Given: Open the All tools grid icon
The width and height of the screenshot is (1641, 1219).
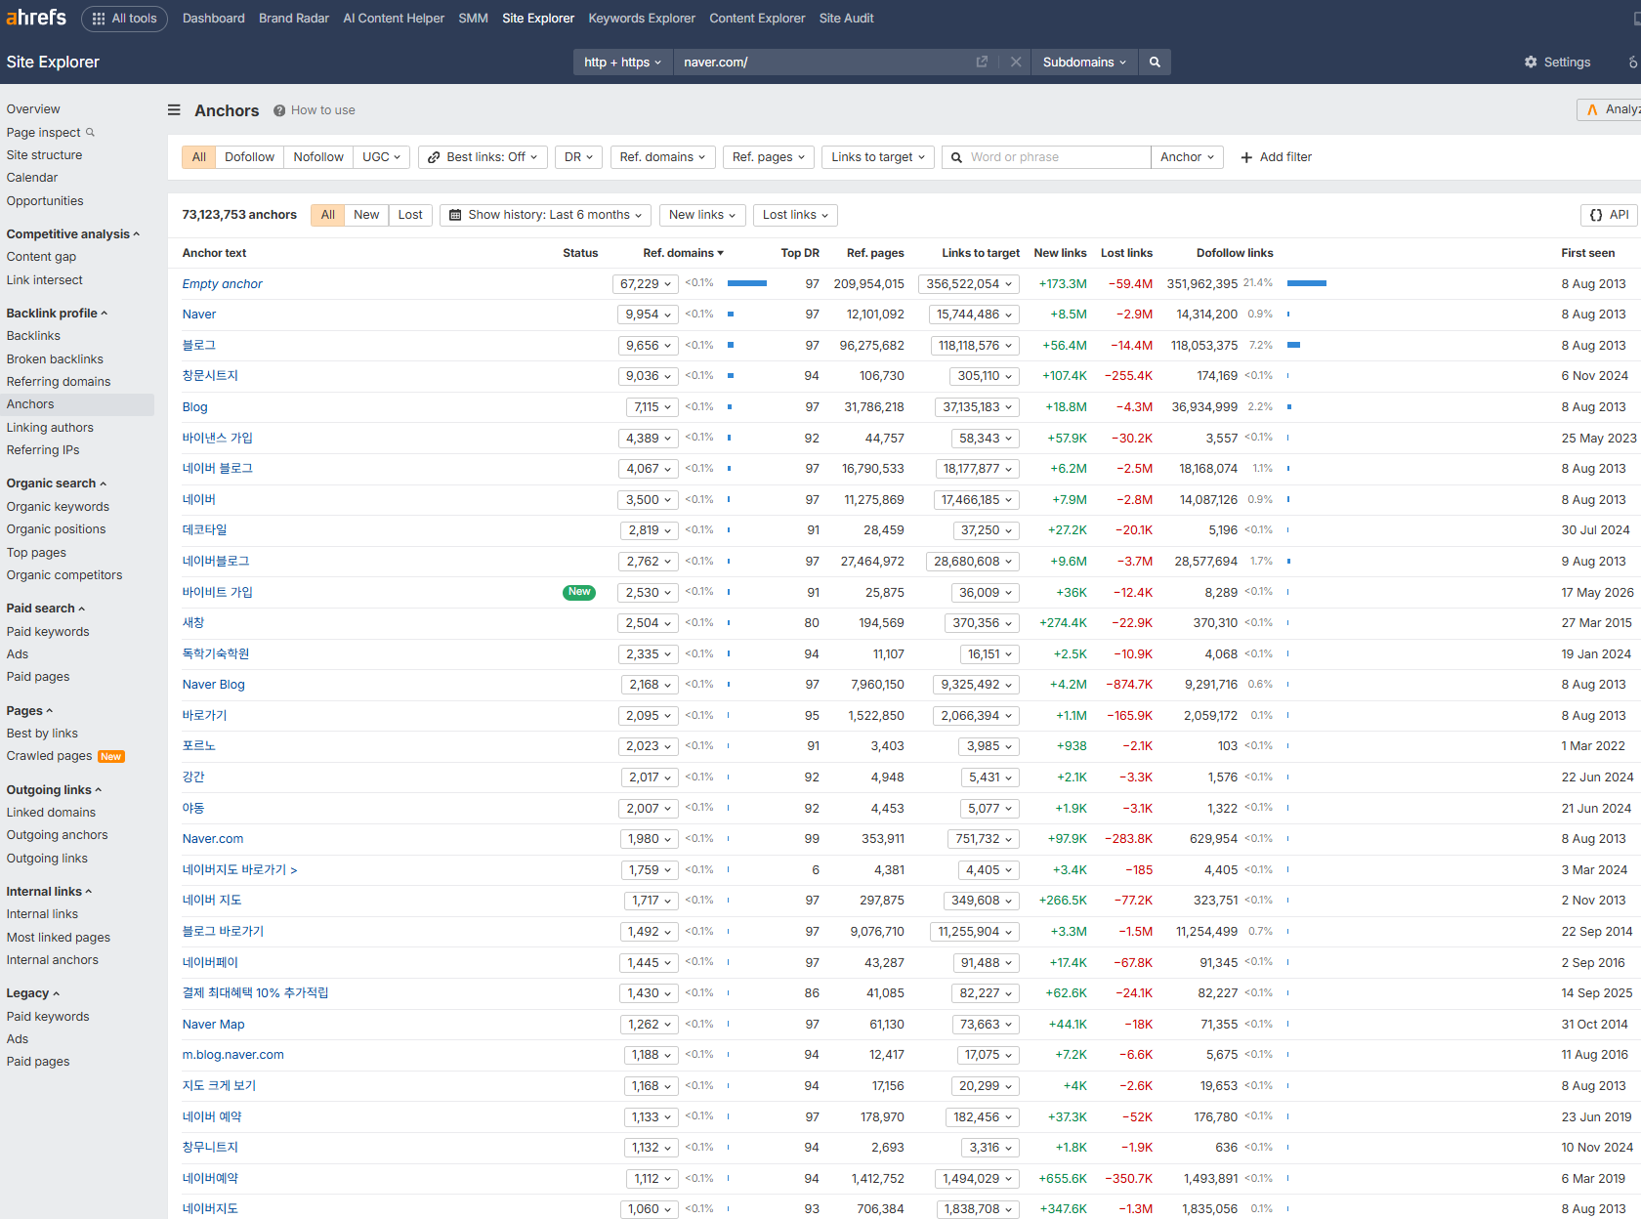Looking at the screenshot, I should tap(99, 19).
